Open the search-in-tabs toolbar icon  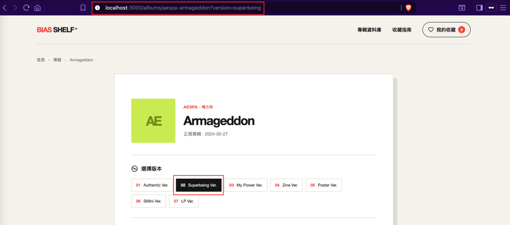click(462, 8)
